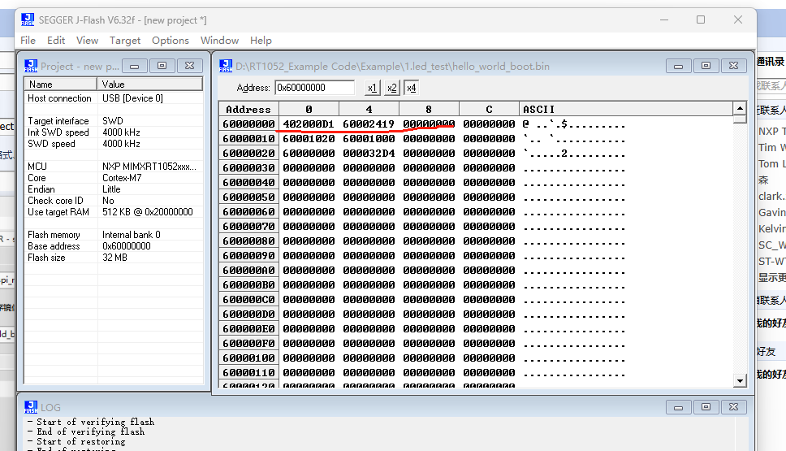Select the hex value 402000D1
Viewport: 786px width, 451px height.
click(x=309, y=124)
